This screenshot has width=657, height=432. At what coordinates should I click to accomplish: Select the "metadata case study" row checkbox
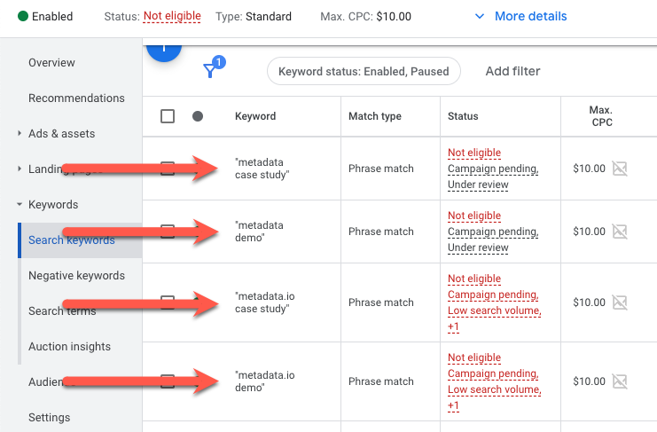pyautogui.click(x=168, y=169)
